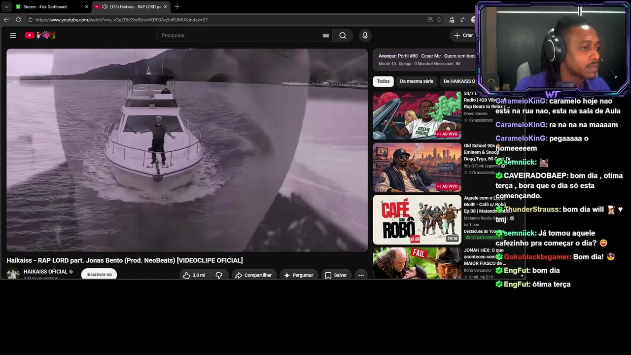Save the video with 'Salvar'

coord(336,275)
